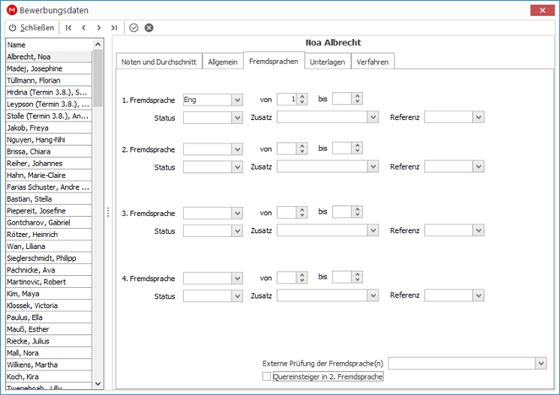The height and width of the screenshot is (395, 560).
Task: Enable Quereinsteiger in 2. Fremdsprache checkbox
Action: 266,376
